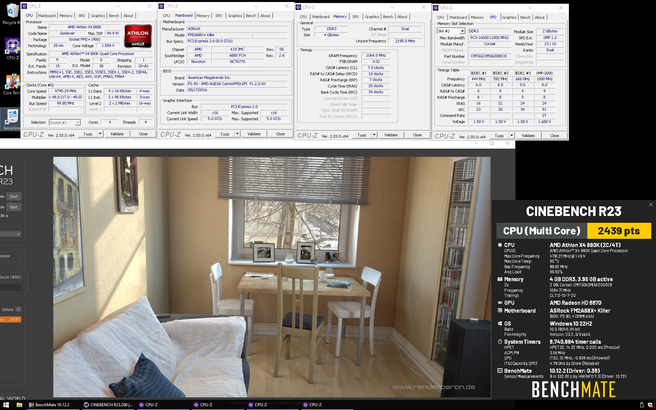
Task: Click the Cinebench window maximize button
Action: pyautogui.click(x=492, y=143)
